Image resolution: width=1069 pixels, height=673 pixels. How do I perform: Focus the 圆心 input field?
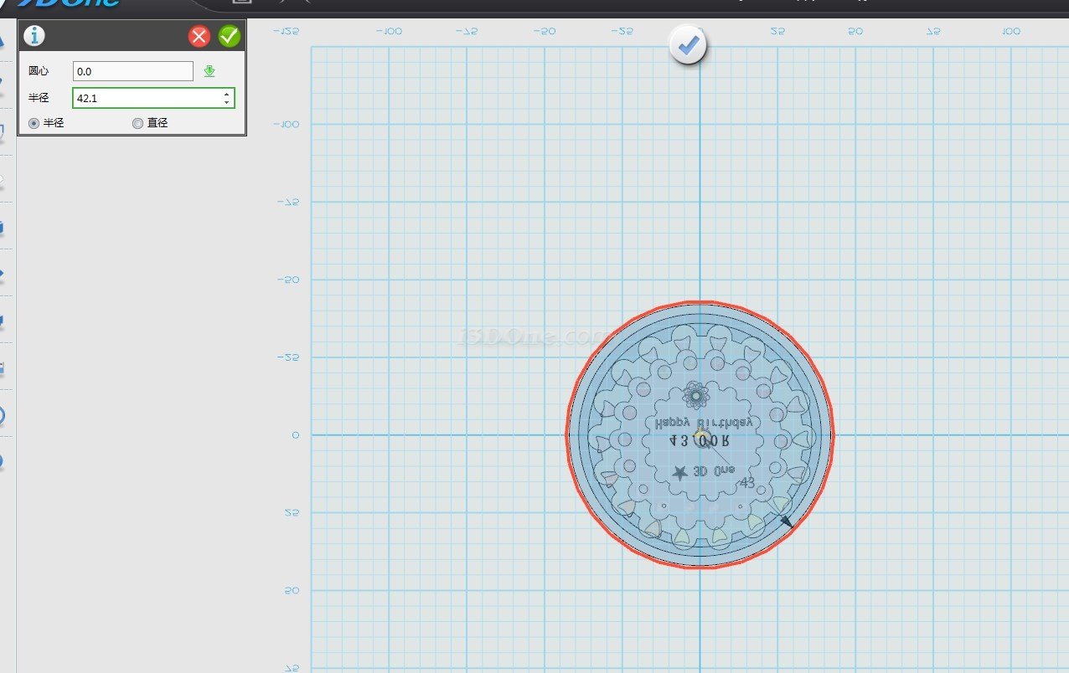tap(132, 72)
